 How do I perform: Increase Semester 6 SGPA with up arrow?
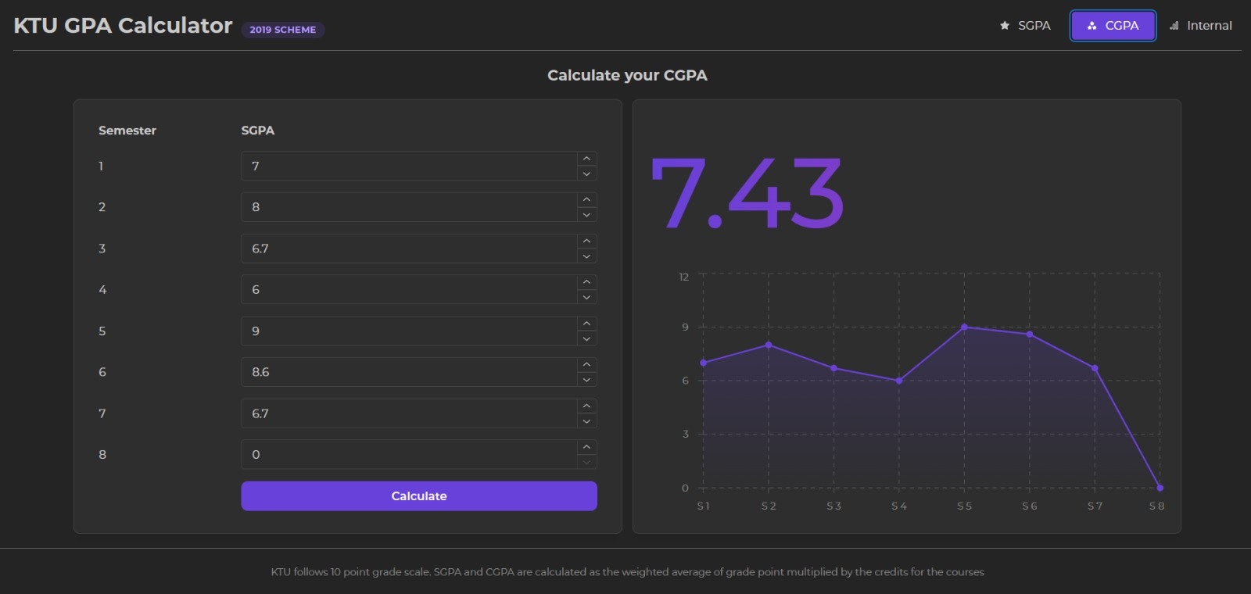(586, 365)
